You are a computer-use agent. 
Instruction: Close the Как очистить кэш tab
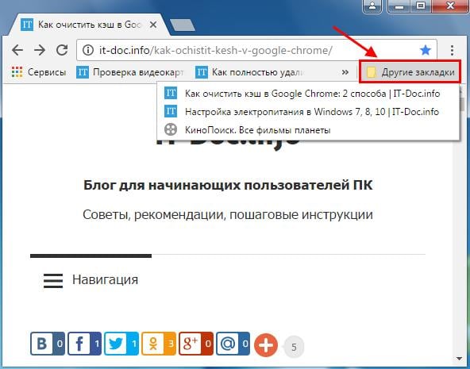[x=153, y=25]
